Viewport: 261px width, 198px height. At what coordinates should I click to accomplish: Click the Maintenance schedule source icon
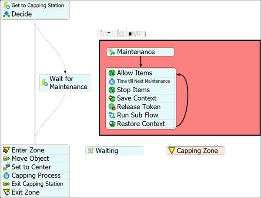coord(112,52)
